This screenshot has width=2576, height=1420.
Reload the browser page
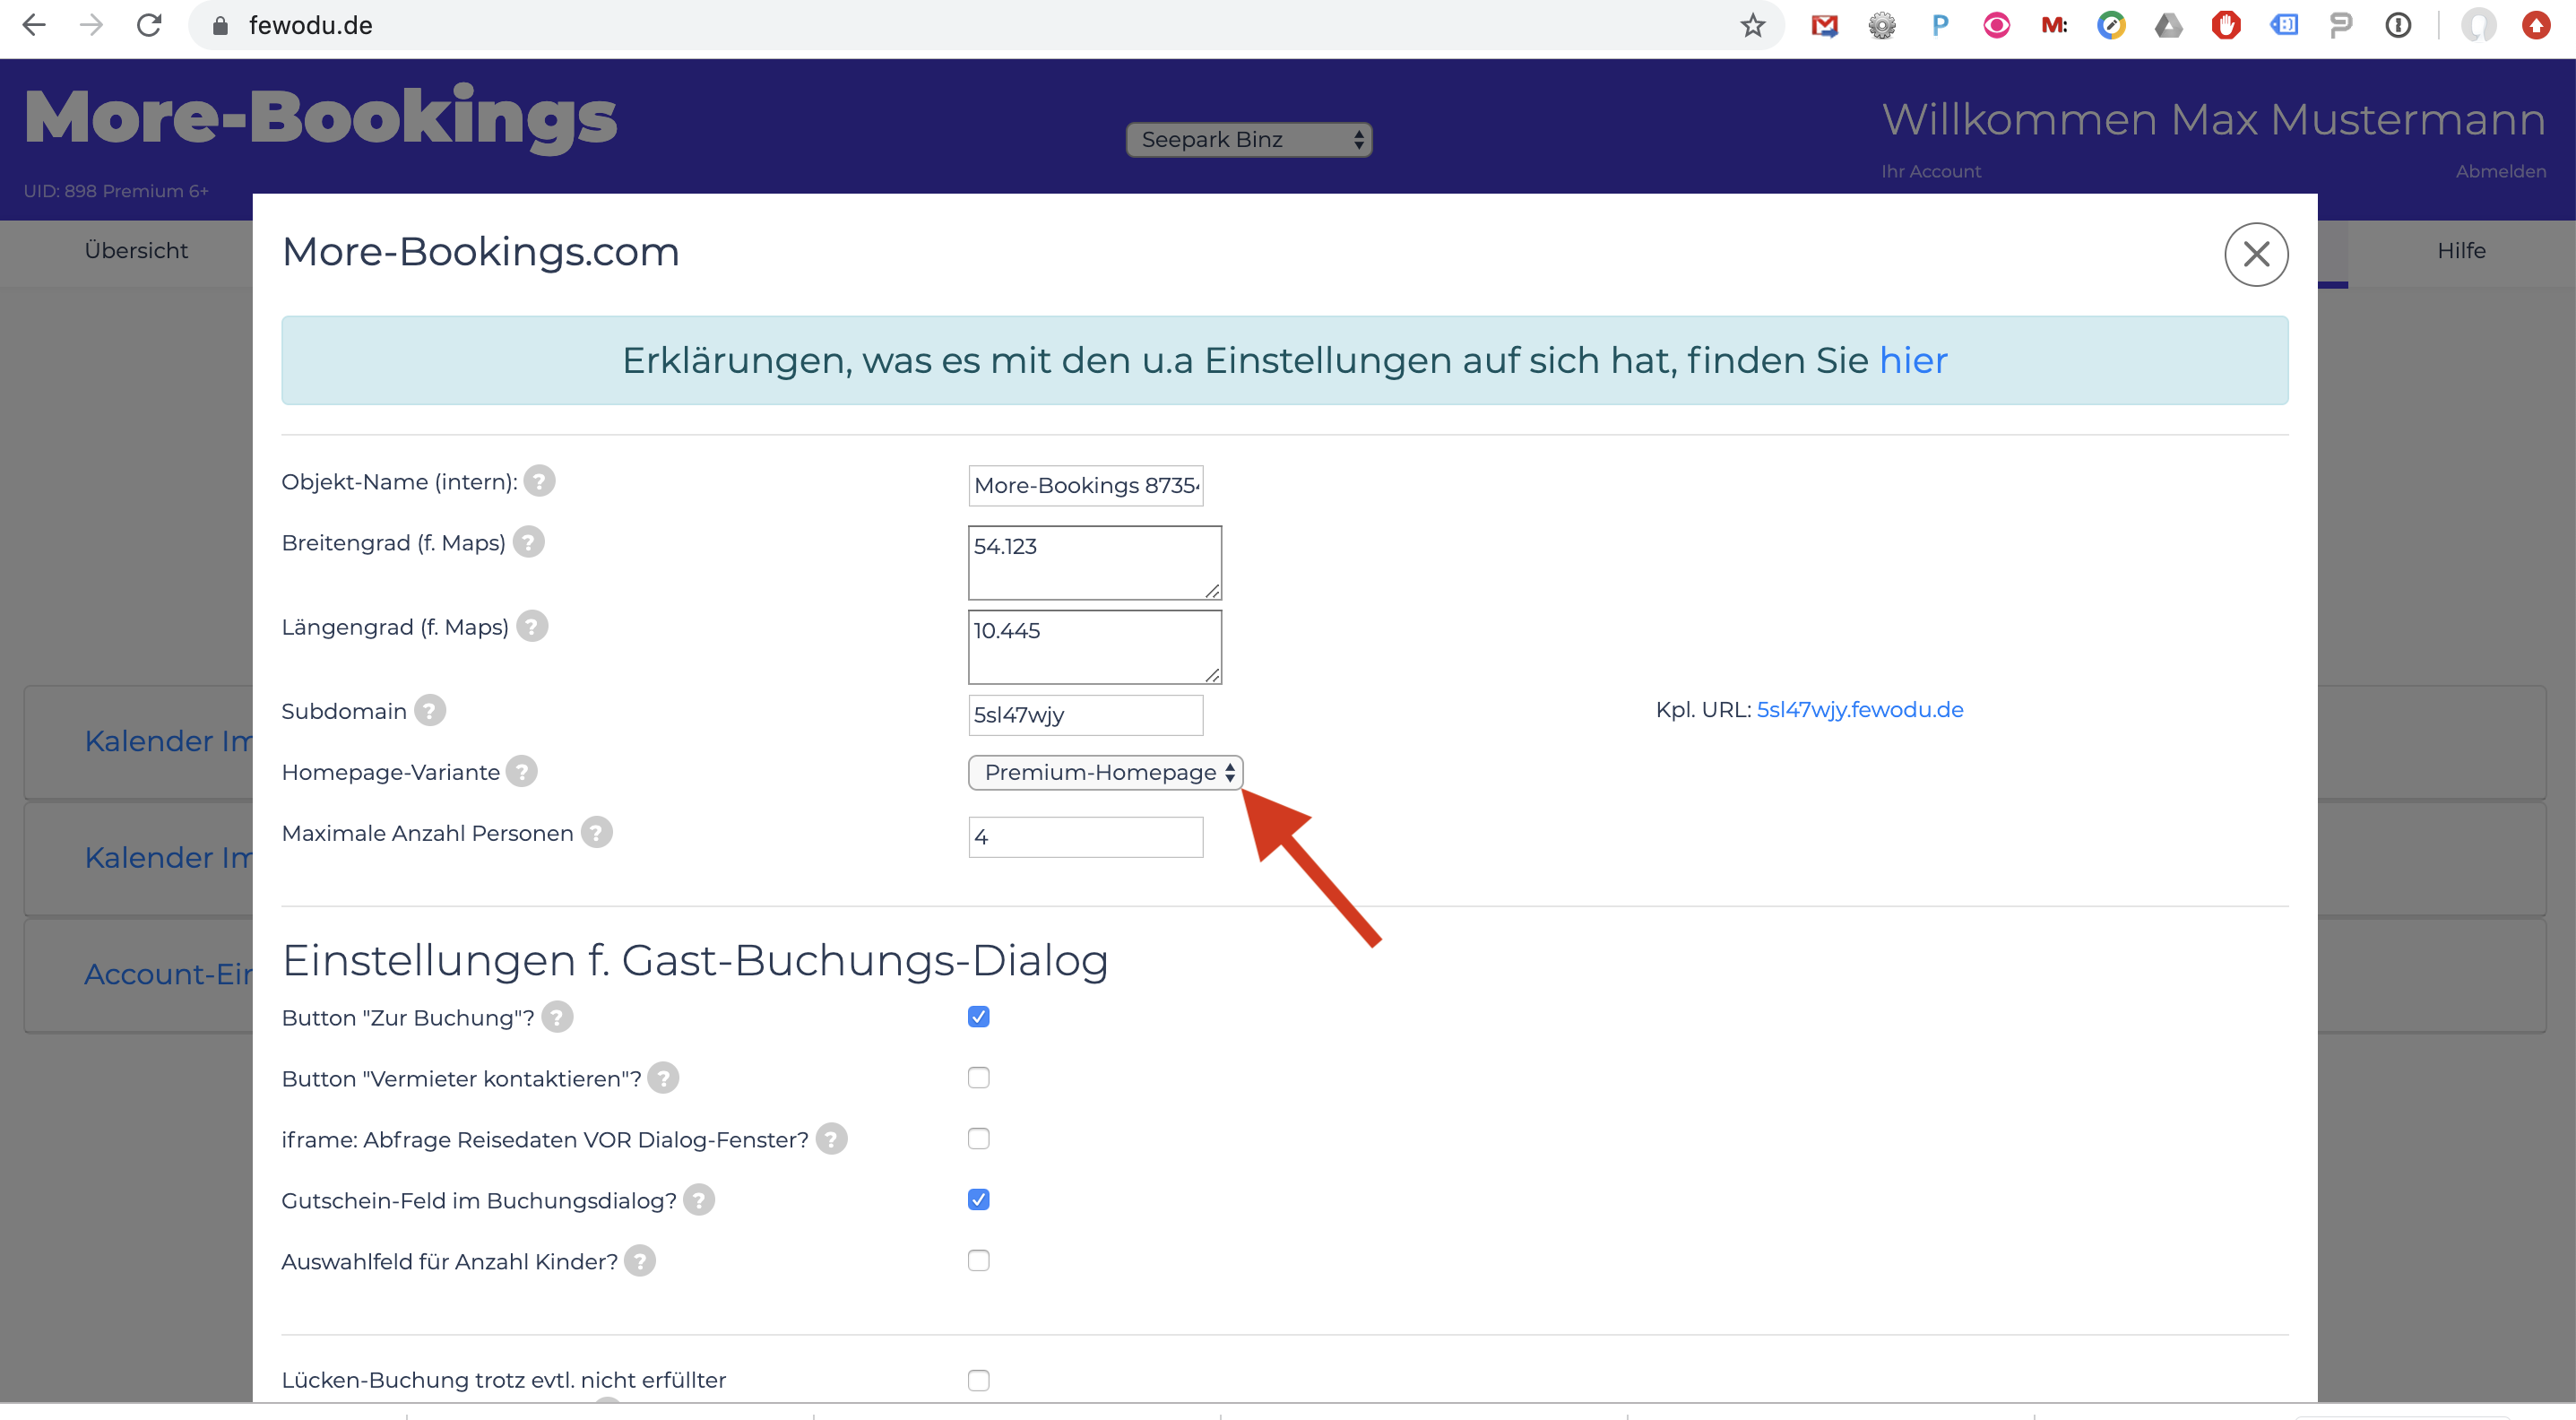[149, 25]
